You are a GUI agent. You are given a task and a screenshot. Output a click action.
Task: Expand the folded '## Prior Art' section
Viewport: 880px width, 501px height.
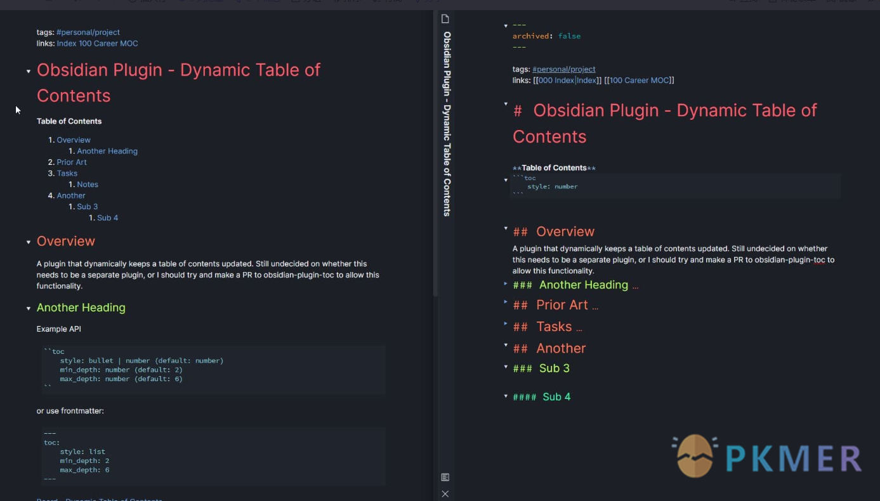click(506, 302)
